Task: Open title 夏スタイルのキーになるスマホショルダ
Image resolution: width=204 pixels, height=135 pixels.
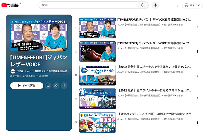Action: point(154,90)
